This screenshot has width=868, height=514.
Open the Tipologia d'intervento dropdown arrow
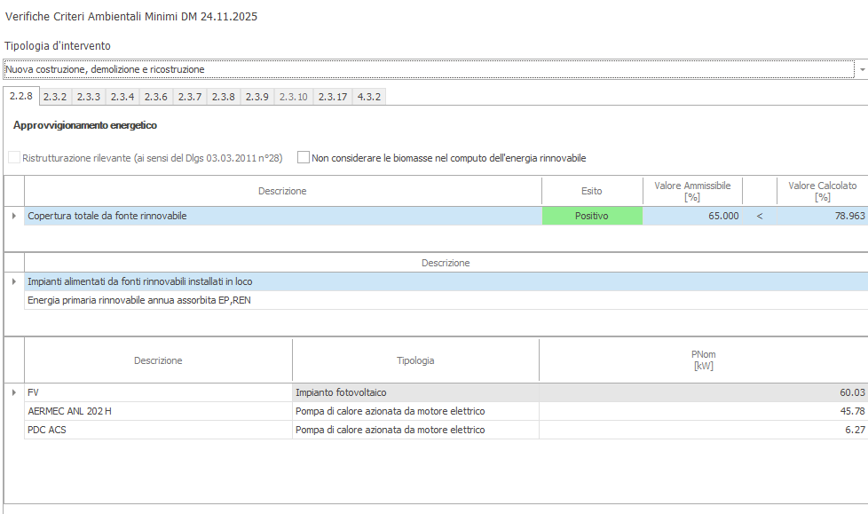861,69
